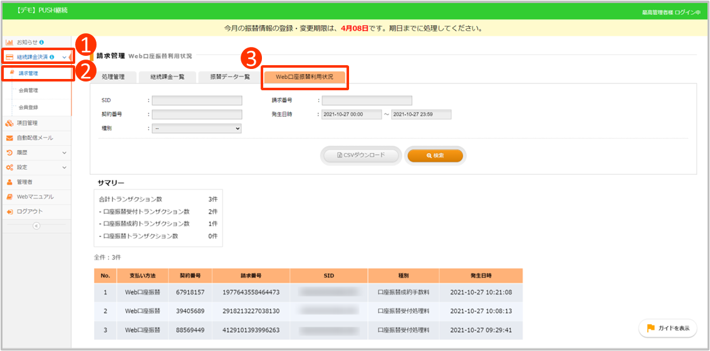This screenshot has height=351, width=710.
Task: Open the 種別 dropdown
Action: [x=196, y=128]
